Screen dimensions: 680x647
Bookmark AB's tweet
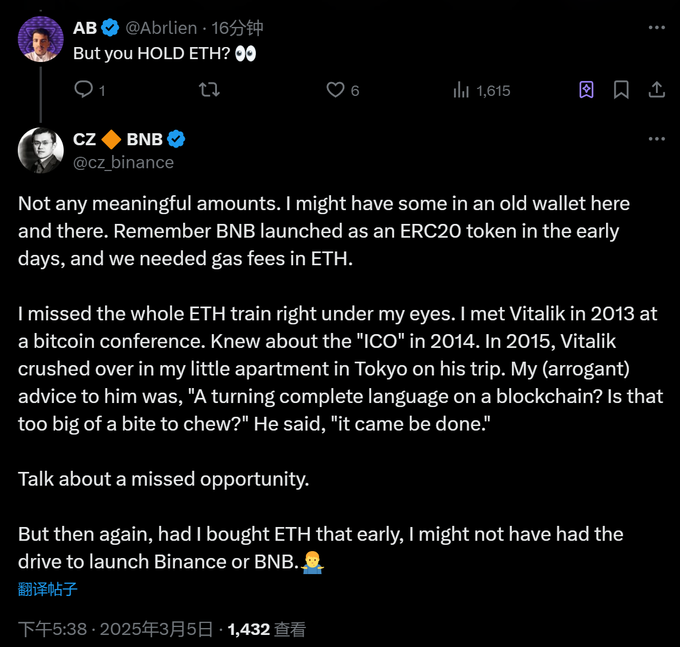coord(621,90)
